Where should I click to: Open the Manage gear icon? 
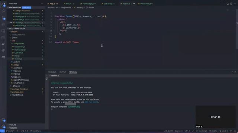[x=3, y=126]
